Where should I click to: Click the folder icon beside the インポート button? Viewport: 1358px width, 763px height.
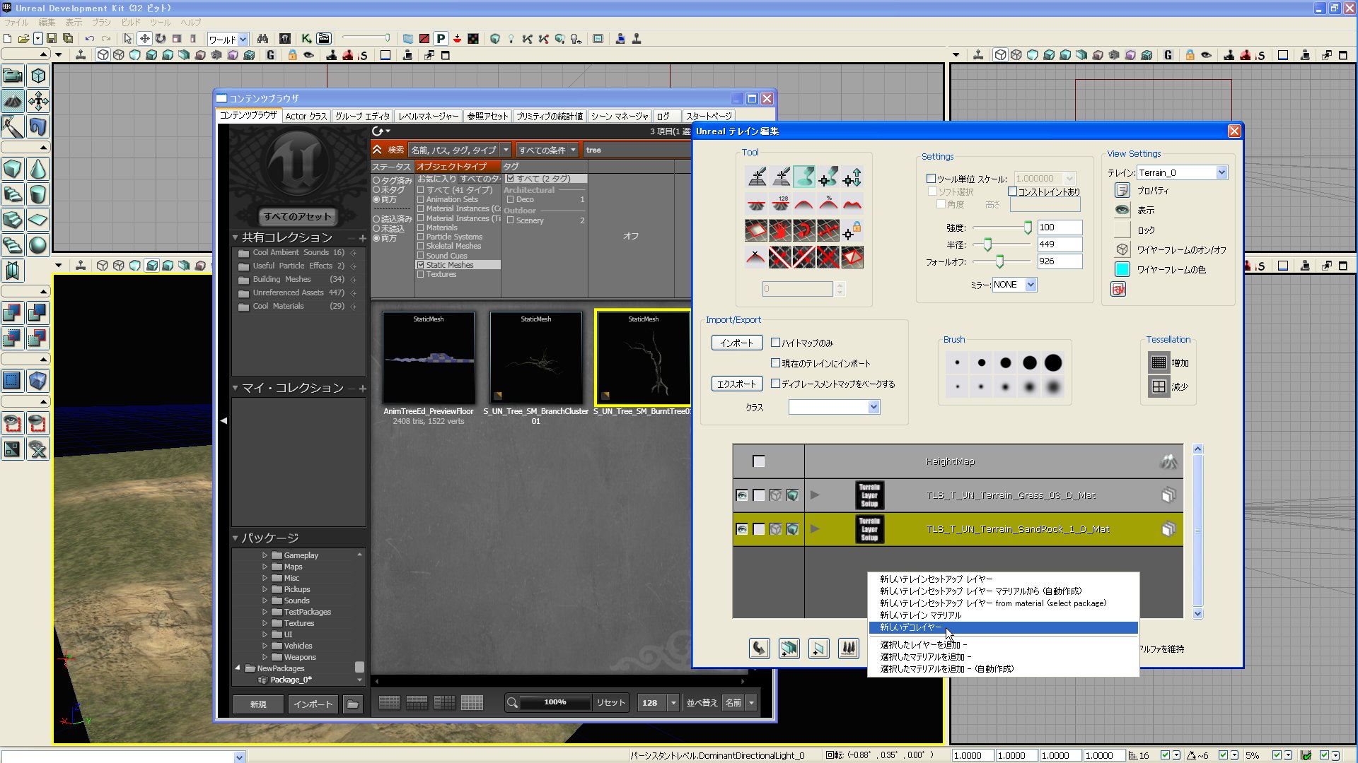click(x=352, y=704)
